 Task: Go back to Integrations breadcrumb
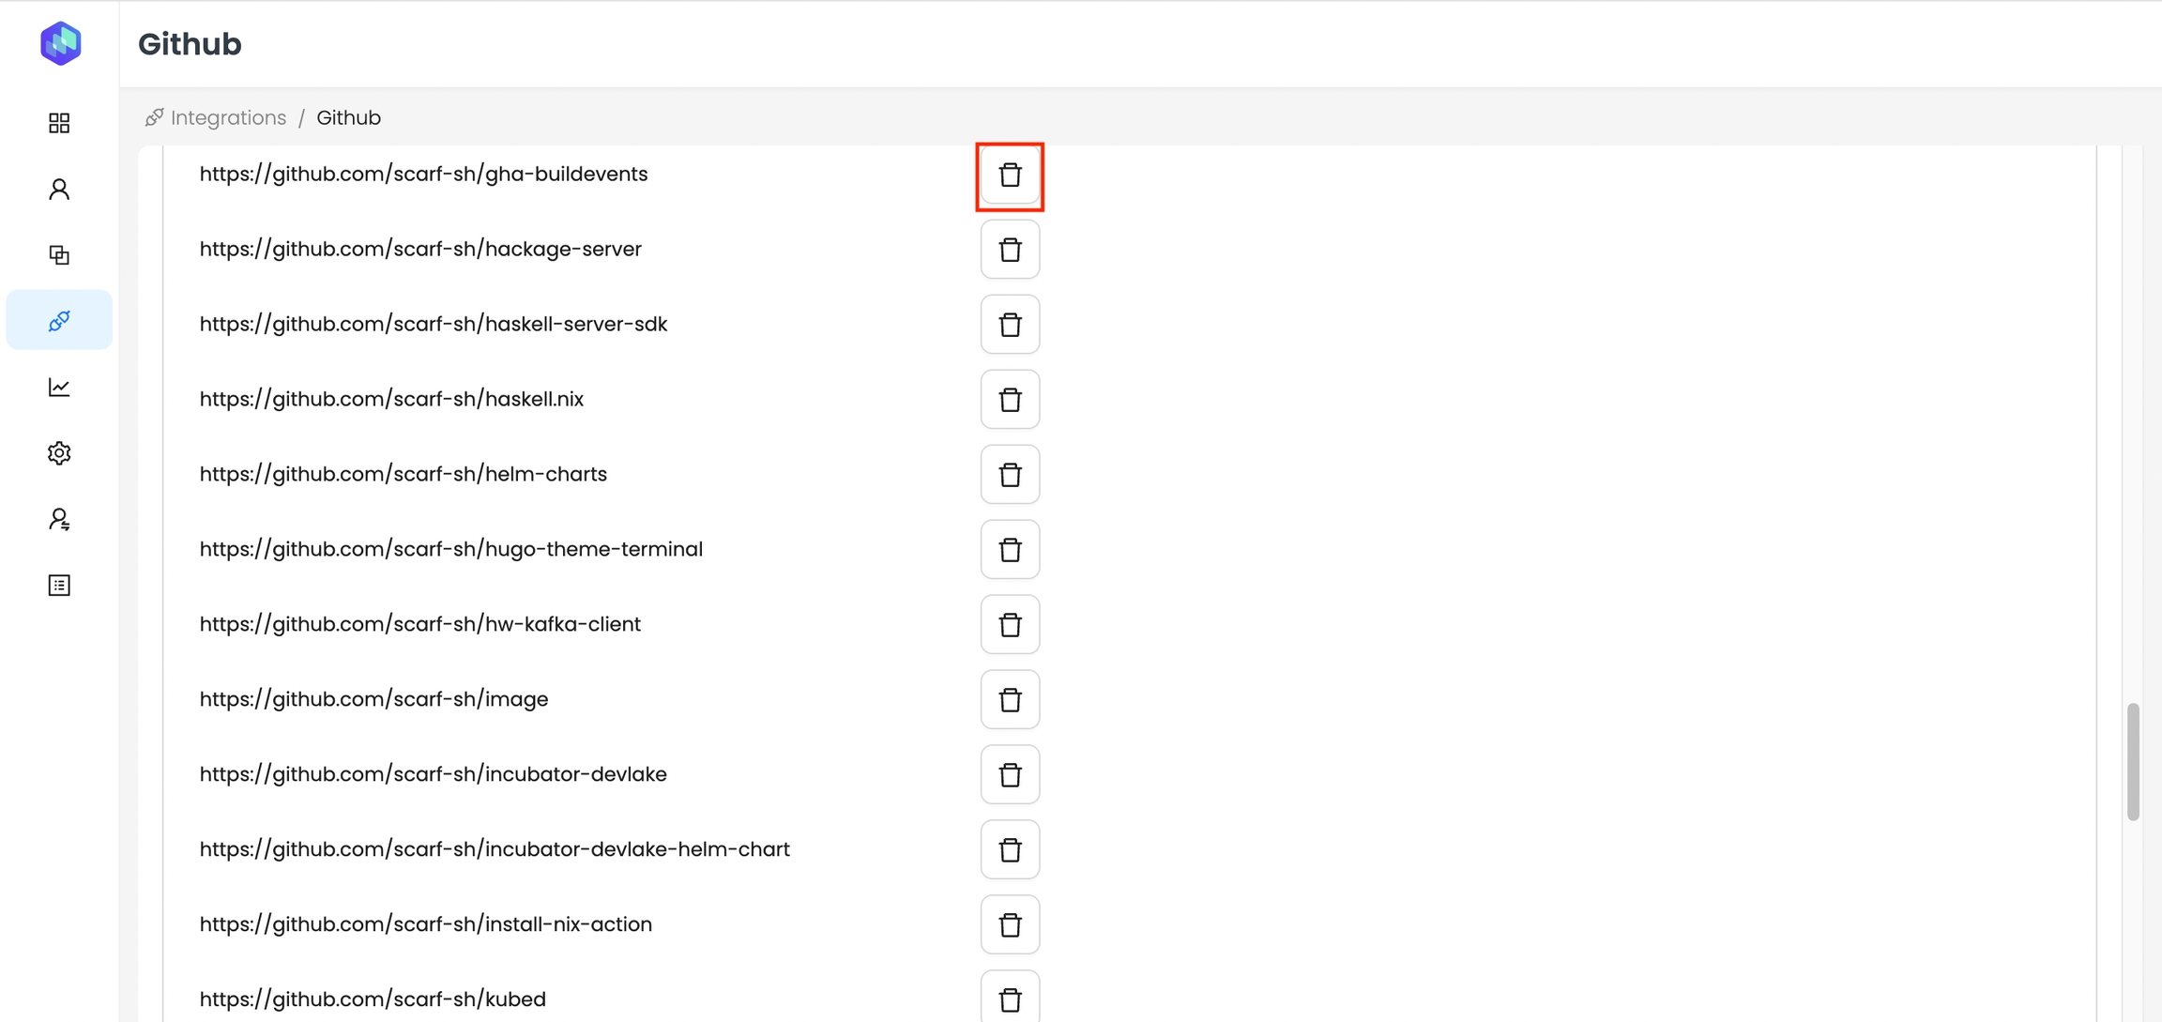pos(228,118)
